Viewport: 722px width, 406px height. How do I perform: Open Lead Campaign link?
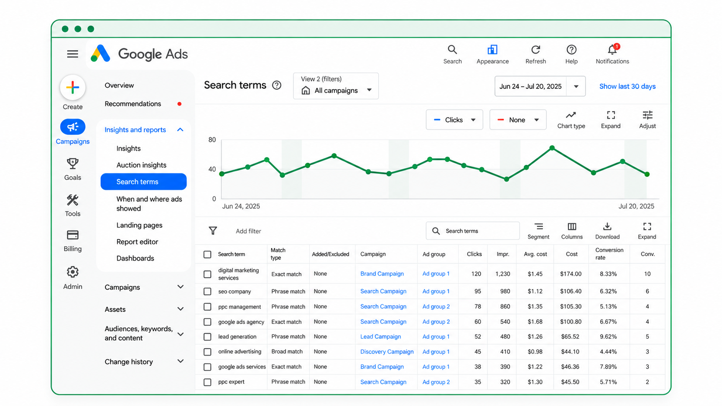(x=380, y=337)
